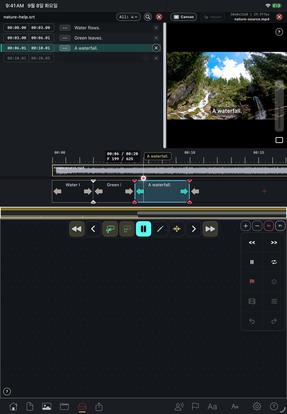
Task: Select the 'A waterfall.' subtitle row text
Action: (86, 48)
